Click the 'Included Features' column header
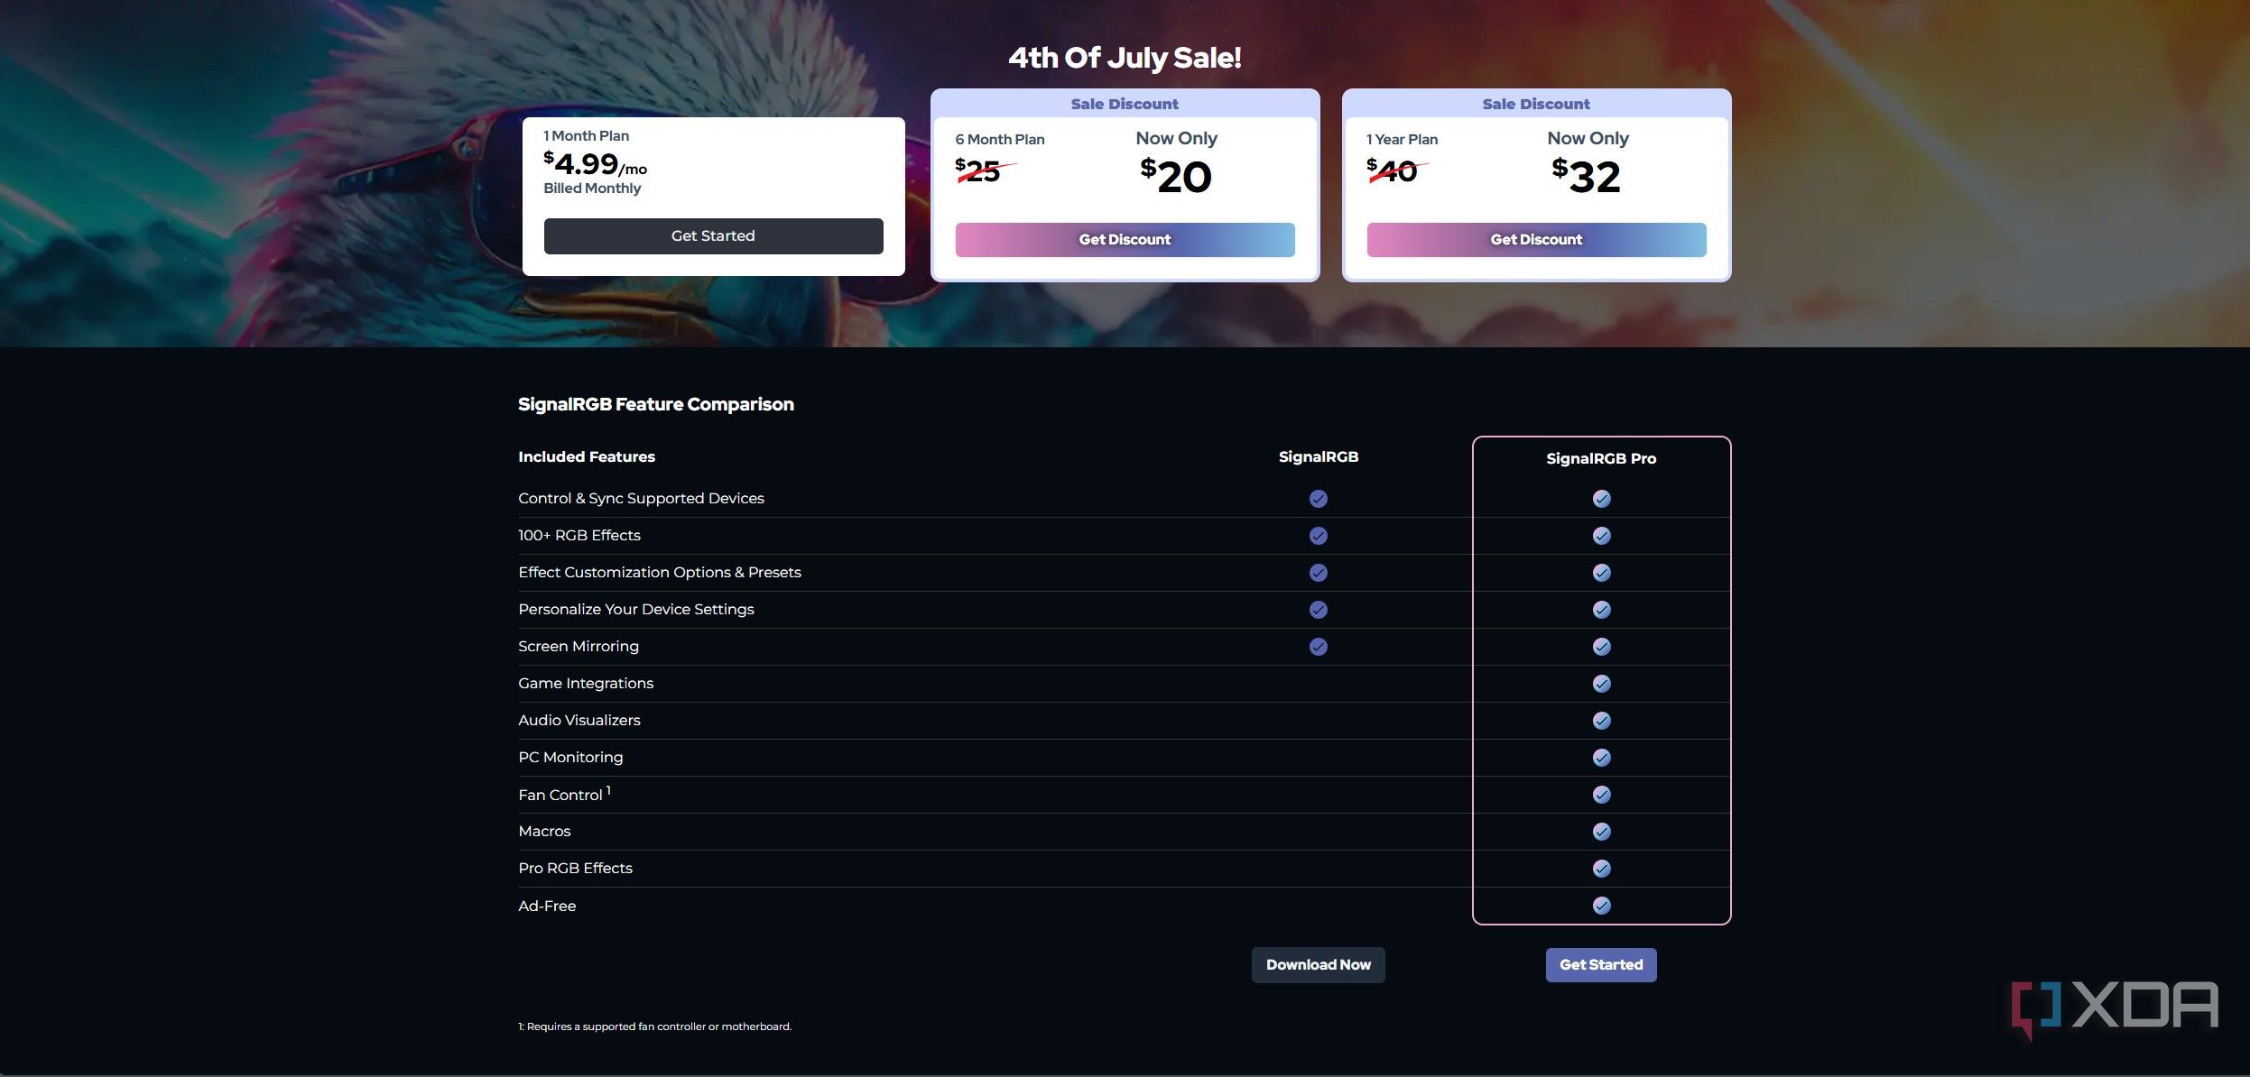The image size is (2250, 1077). point(587,456)
